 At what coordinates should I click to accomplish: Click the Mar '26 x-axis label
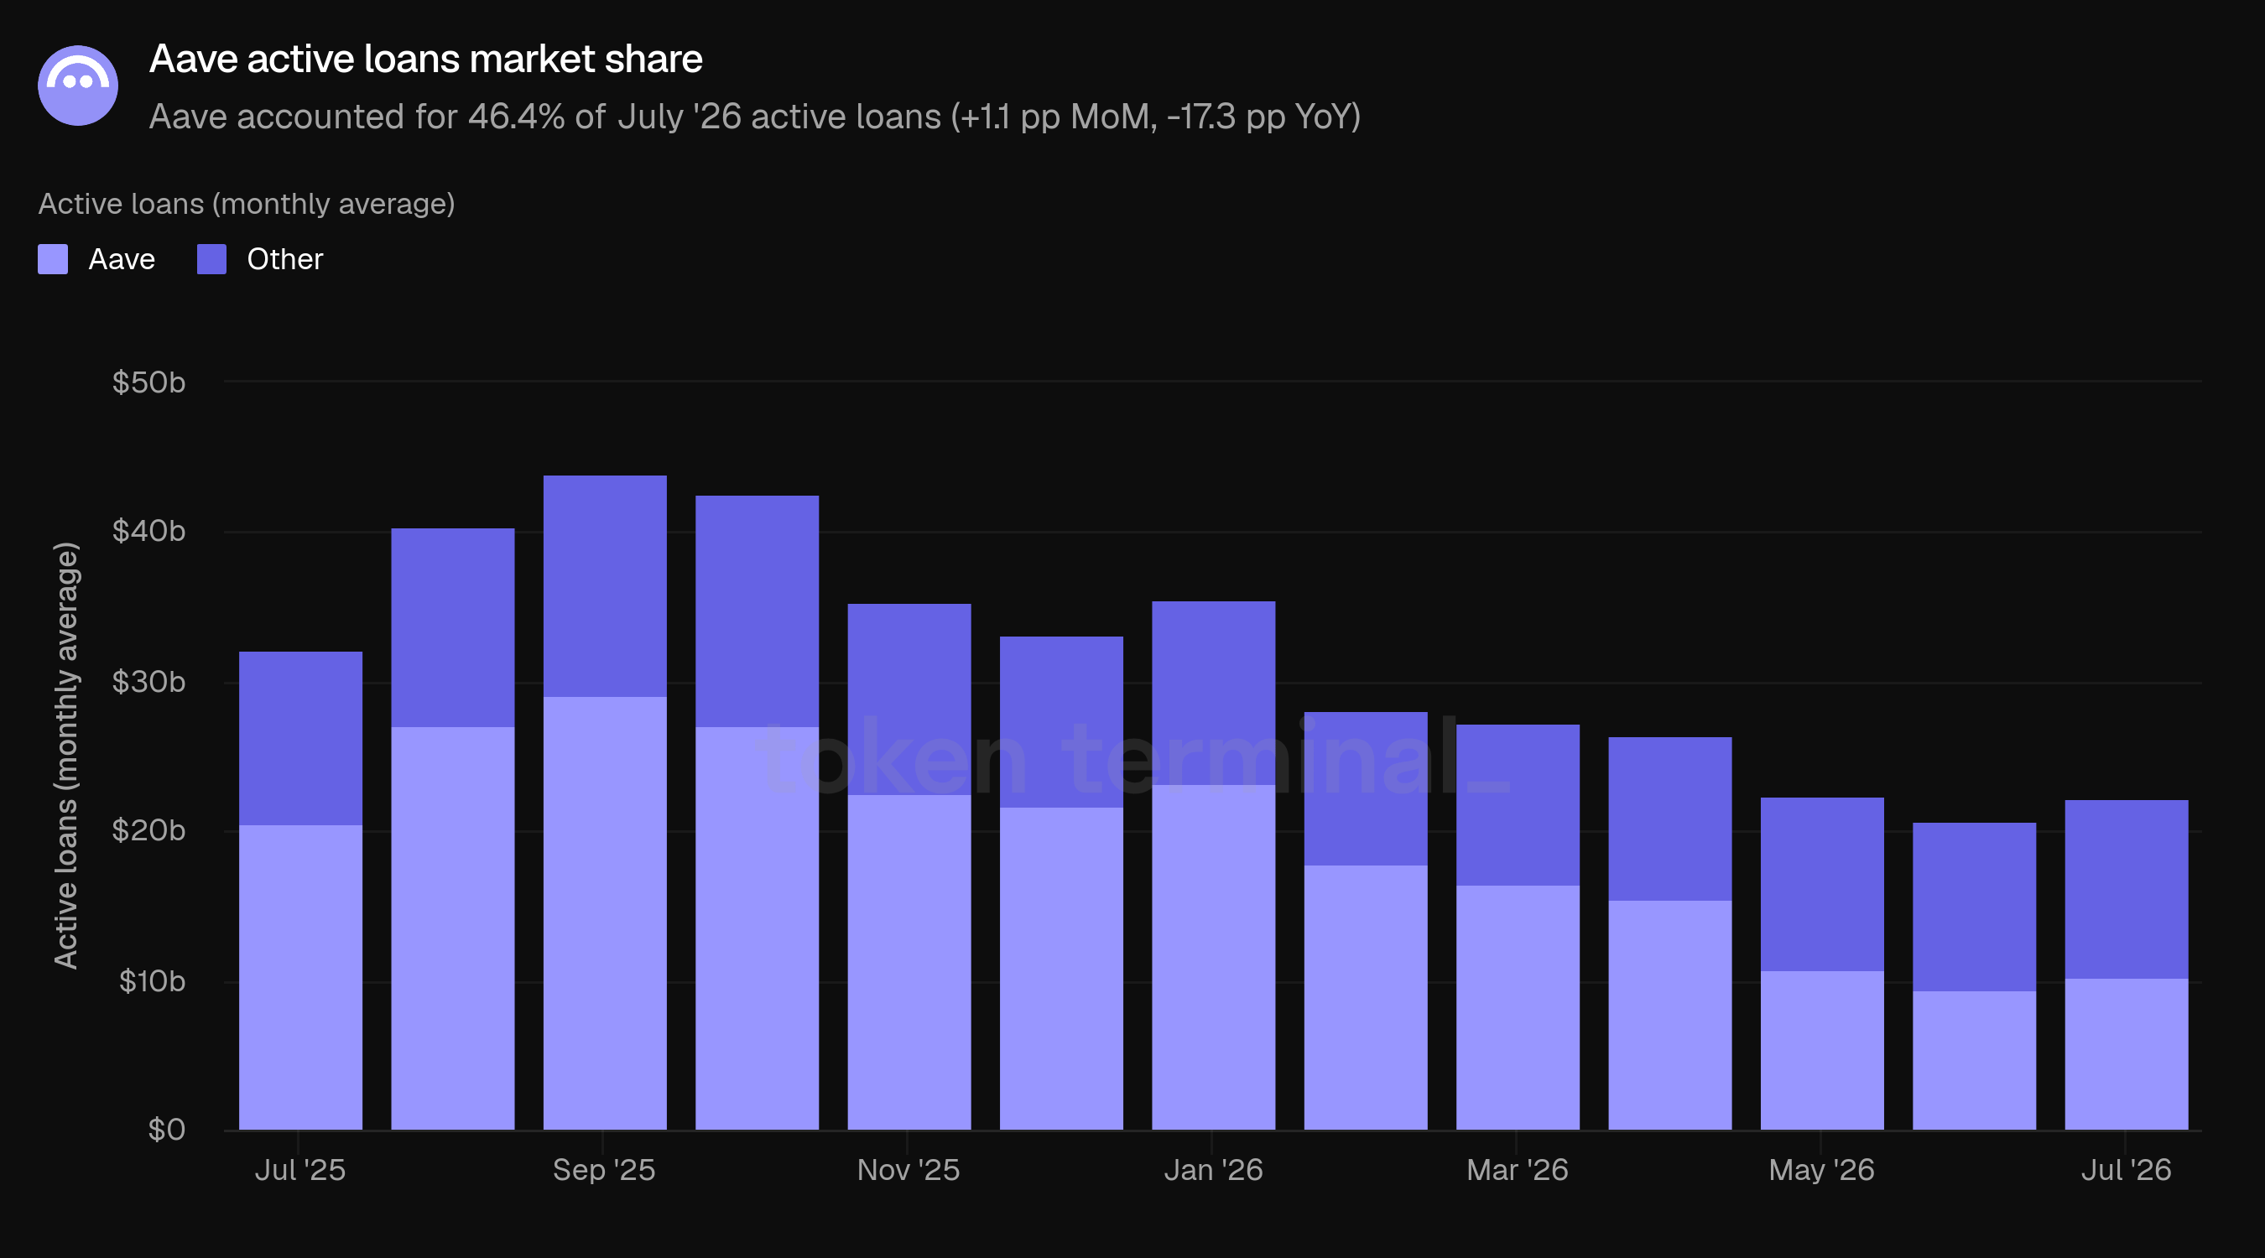click(1518, 1170)
